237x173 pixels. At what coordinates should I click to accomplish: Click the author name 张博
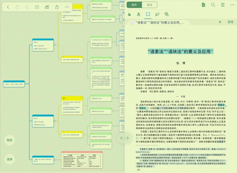(x=181, y=63)
